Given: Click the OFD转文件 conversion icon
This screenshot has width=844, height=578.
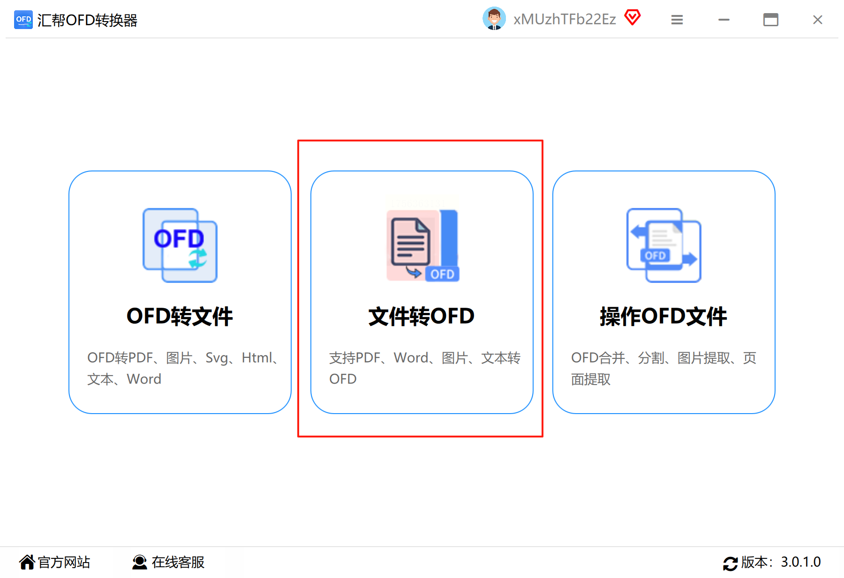Looking at the screenshot, I should tap(180, 245).
